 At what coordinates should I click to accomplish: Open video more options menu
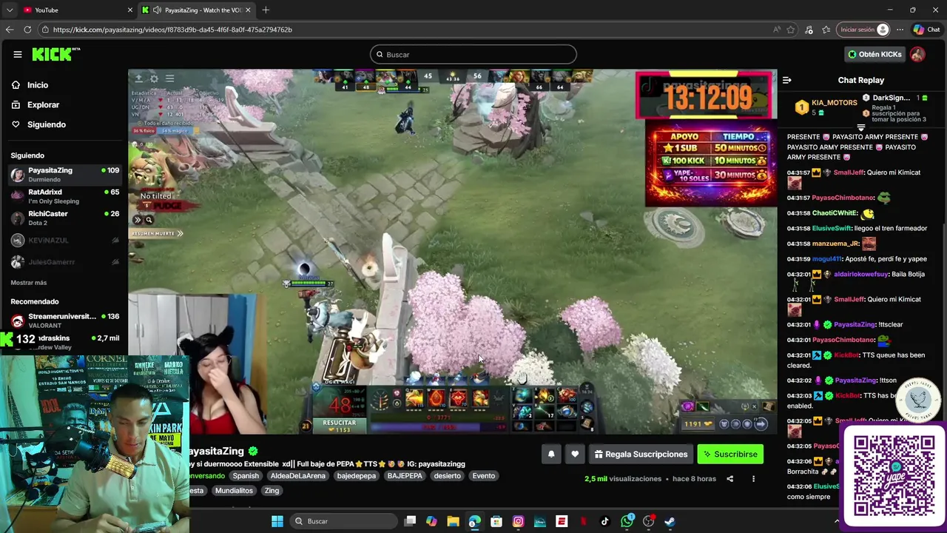pos(753,479)
